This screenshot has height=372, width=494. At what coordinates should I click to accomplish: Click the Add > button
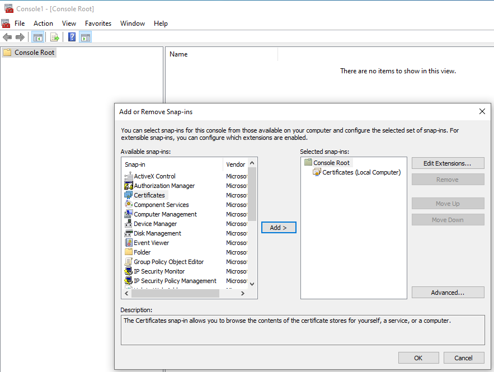[279, 228]
